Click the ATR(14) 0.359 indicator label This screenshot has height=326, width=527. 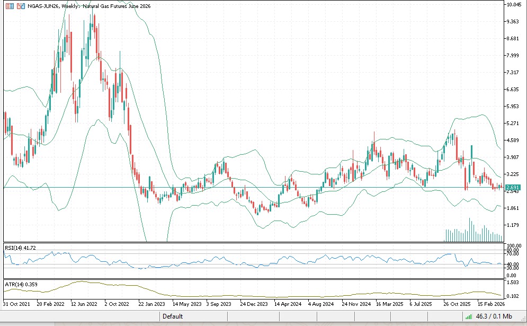pos(21,285)
